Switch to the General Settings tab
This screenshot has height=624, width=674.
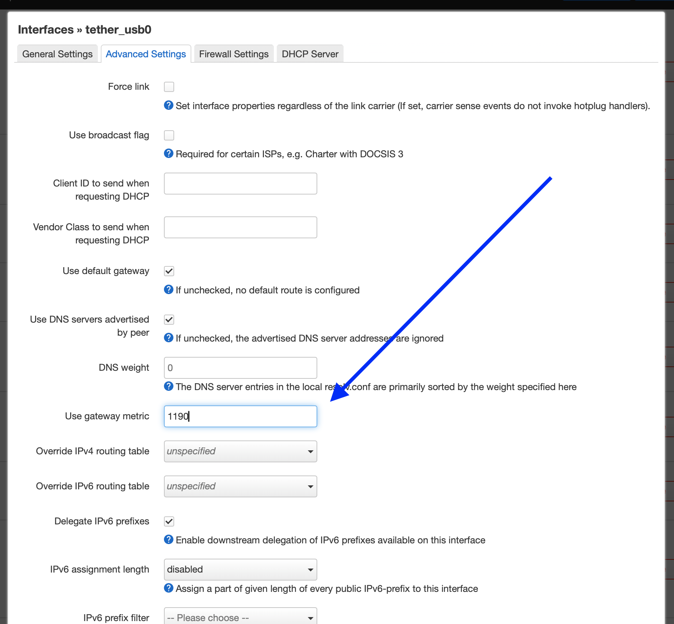click(x=57, y=54)
